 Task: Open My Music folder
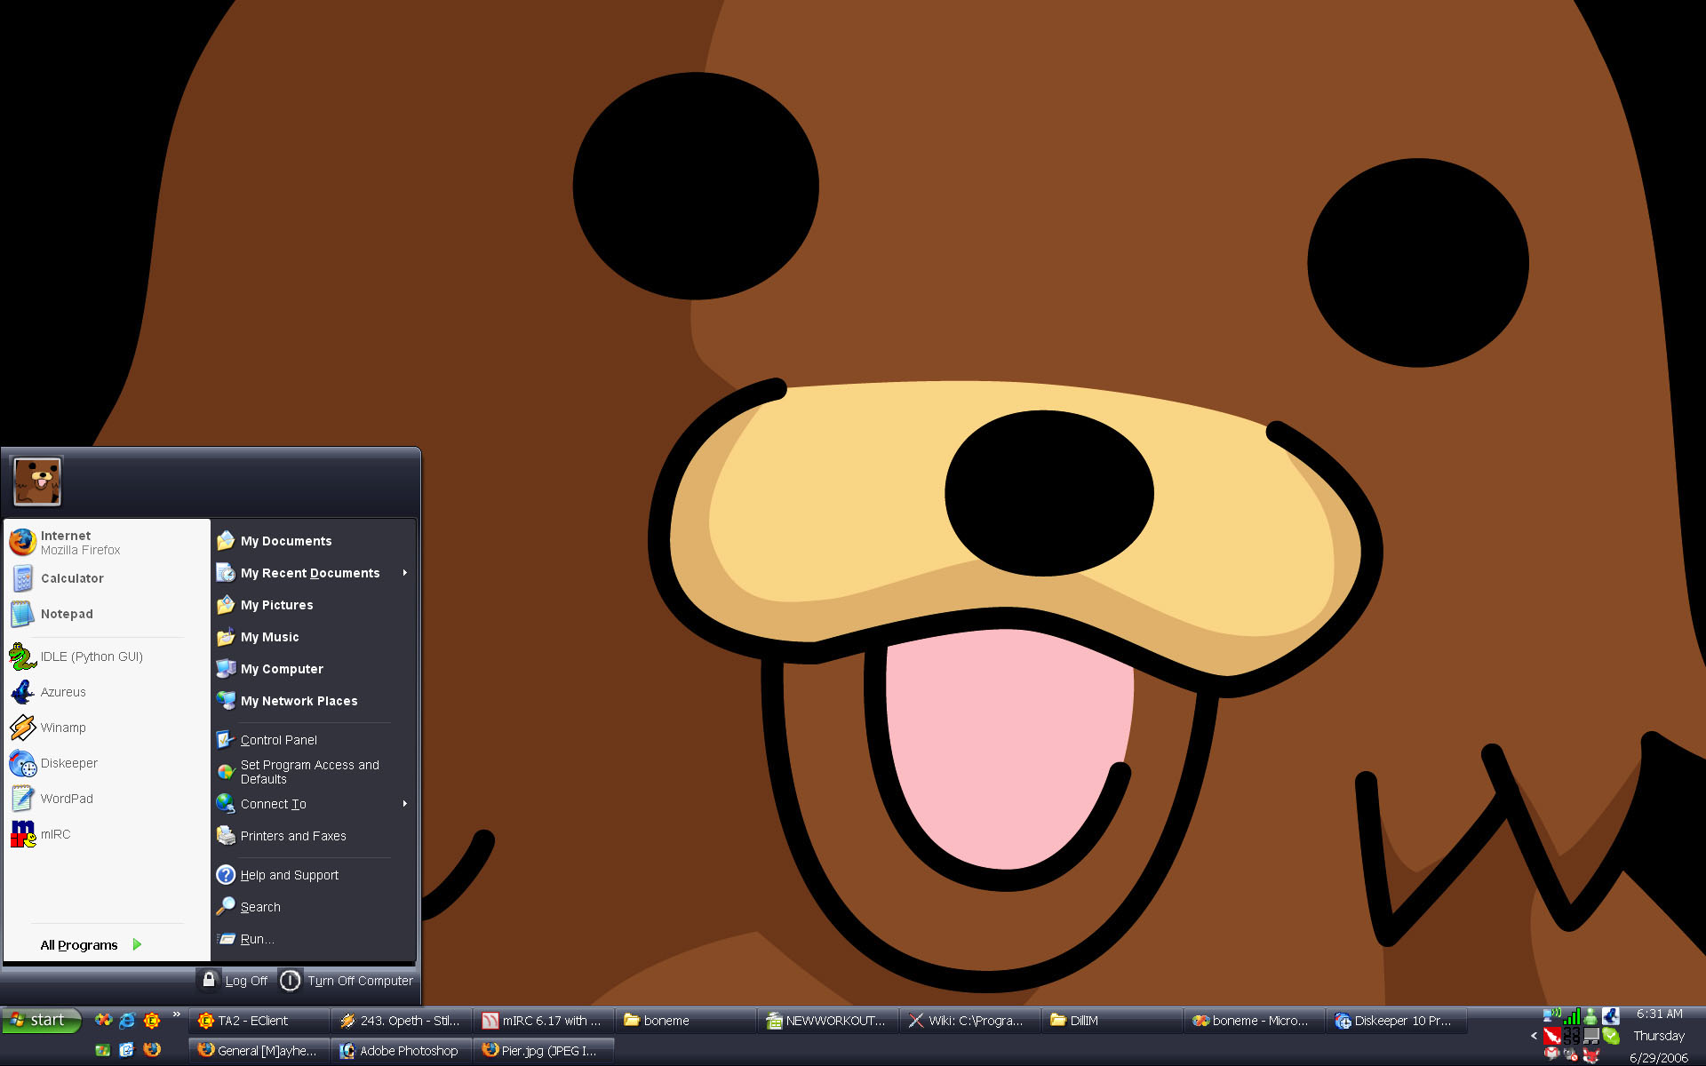click(314, 637)
